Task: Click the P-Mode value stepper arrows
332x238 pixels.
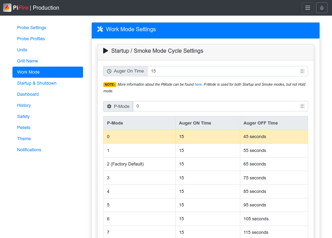Action: coord(302,106)
